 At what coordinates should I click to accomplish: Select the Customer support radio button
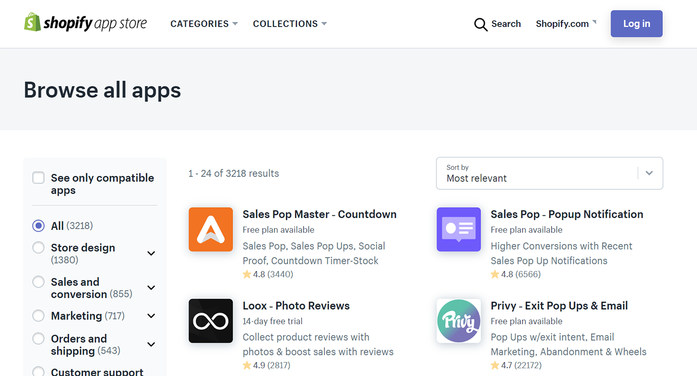pyautogui.click(x=38, y=372)
